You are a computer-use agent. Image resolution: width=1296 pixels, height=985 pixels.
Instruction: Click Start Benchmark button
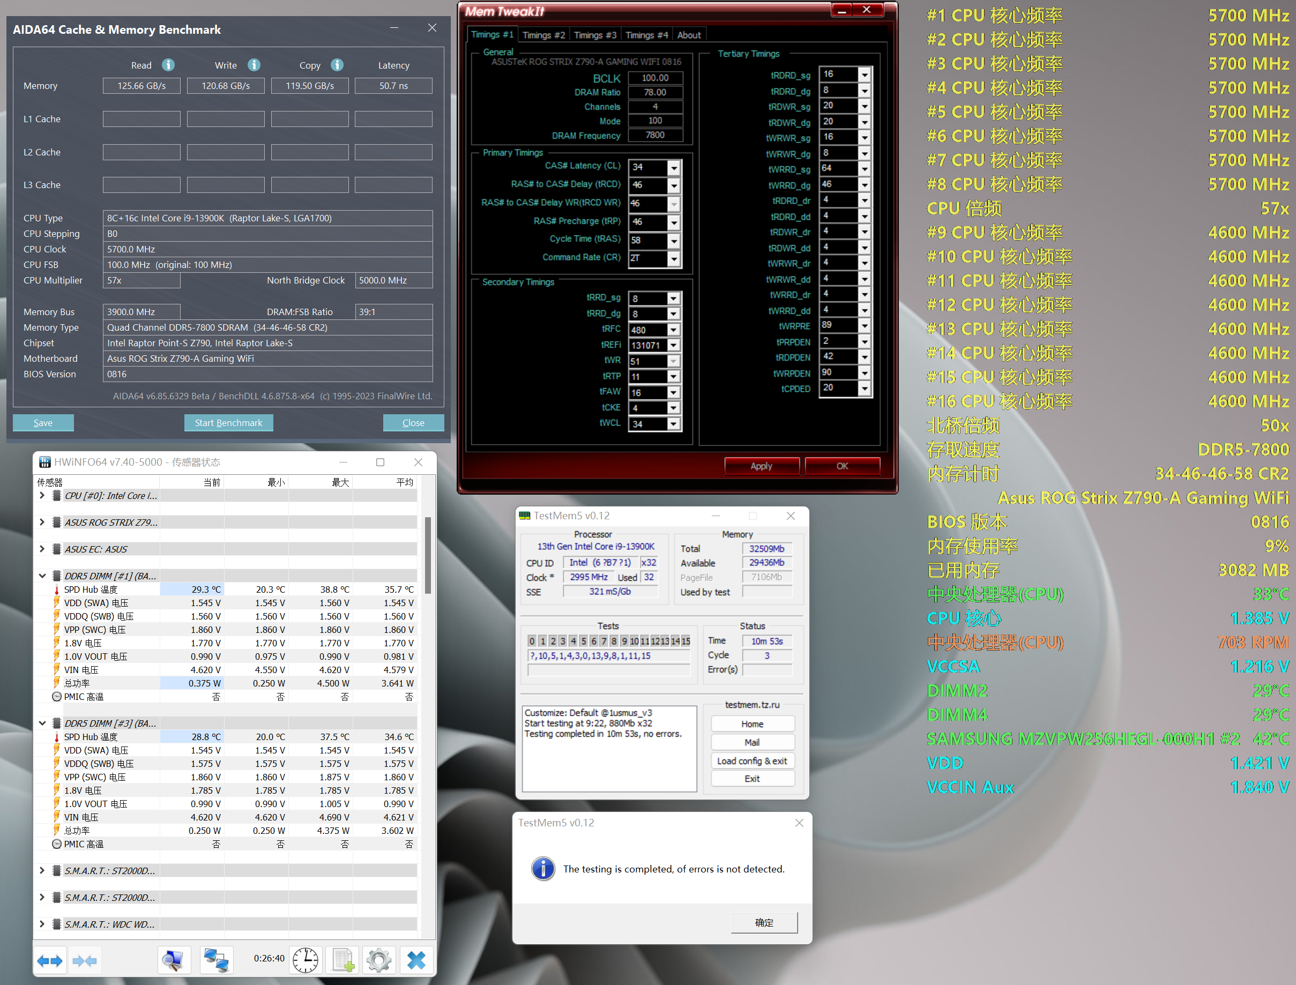point(229,423)
